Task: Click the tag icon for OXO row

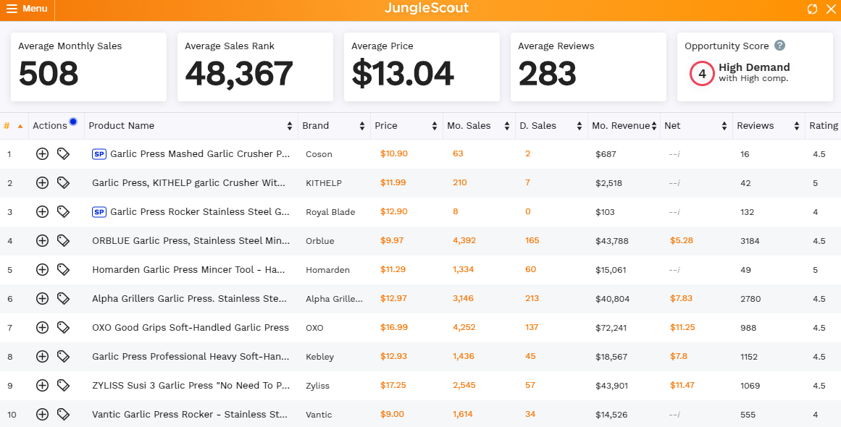Action: coord(63,328)
